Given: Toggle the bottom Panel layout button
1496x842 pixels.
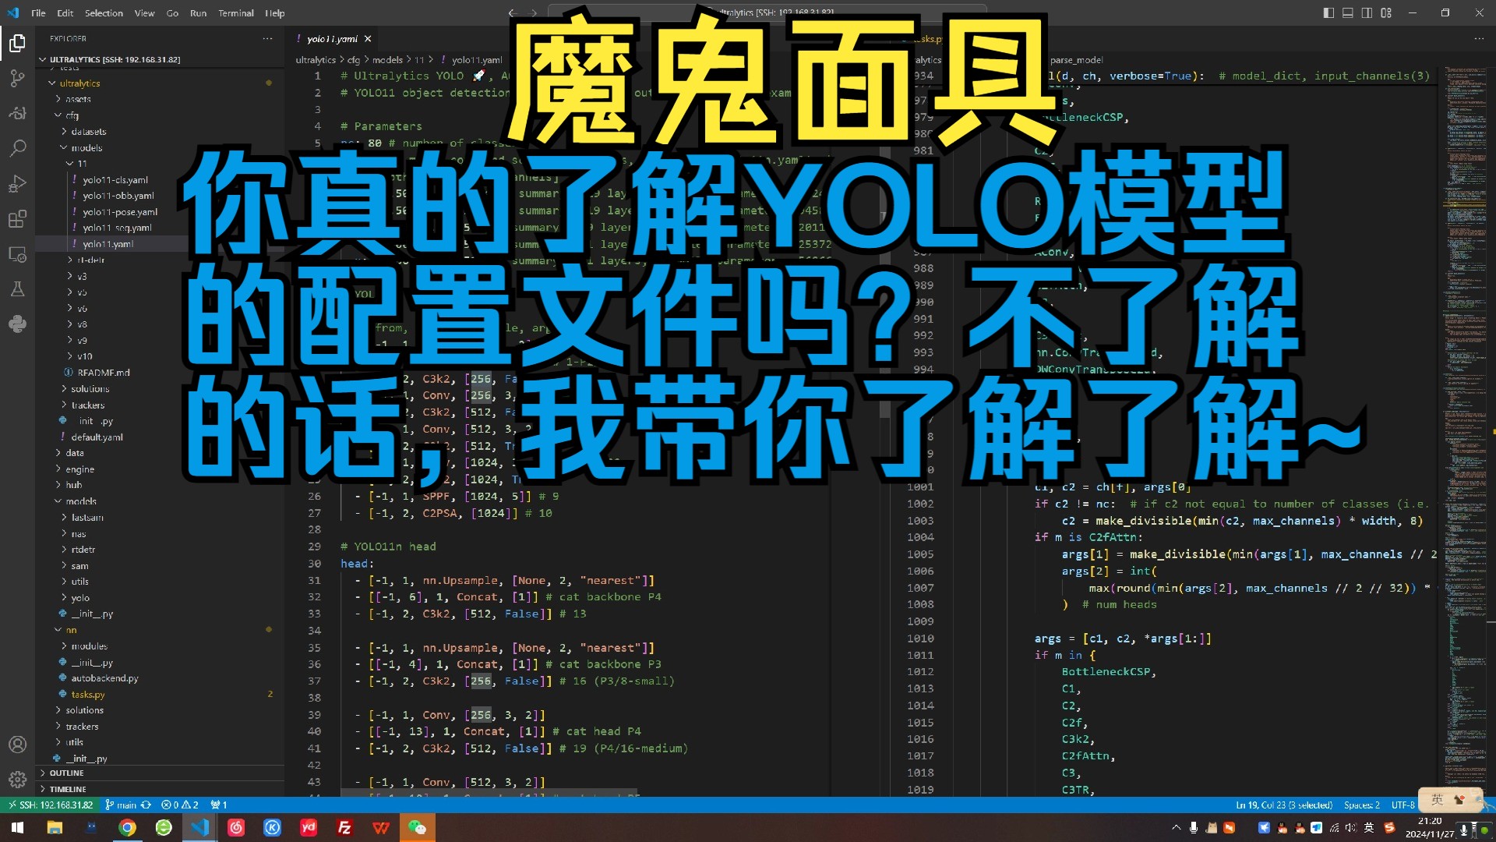Looking at the screenshot, I should [x=1347, y=12].
